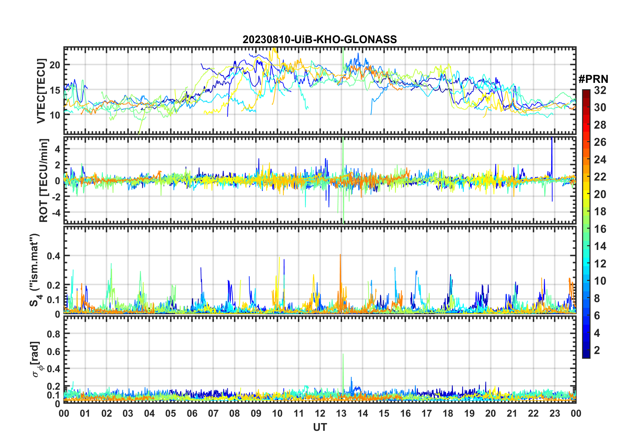Viewport: 640px width, 448px height.
Task: Click the UT x-axis label
Action: 320,427
